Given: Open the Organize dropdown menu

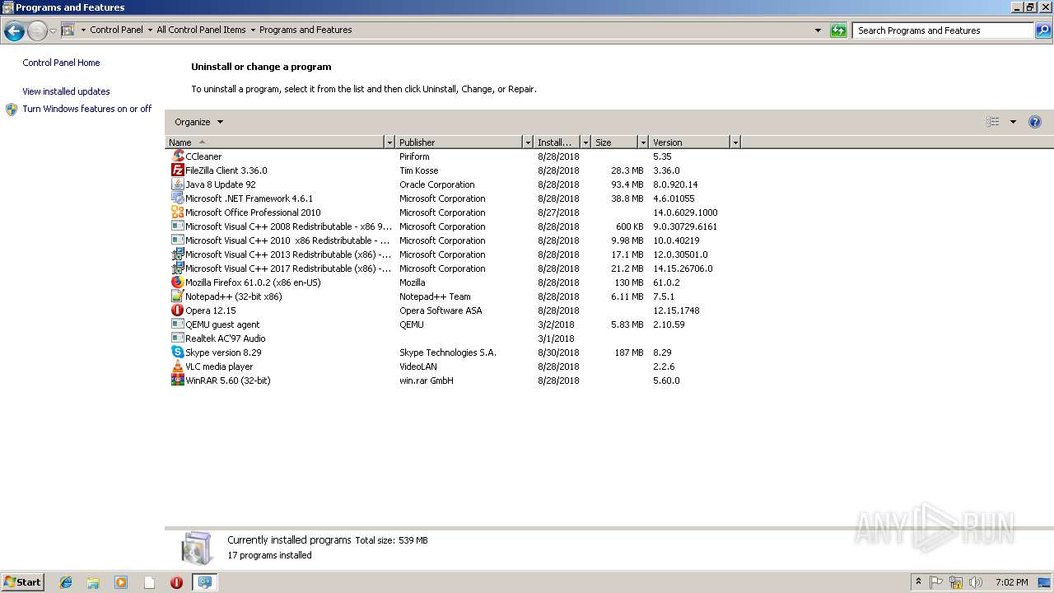Looking at the screenshot, I should pyautogui.click(x=198, y=122).
